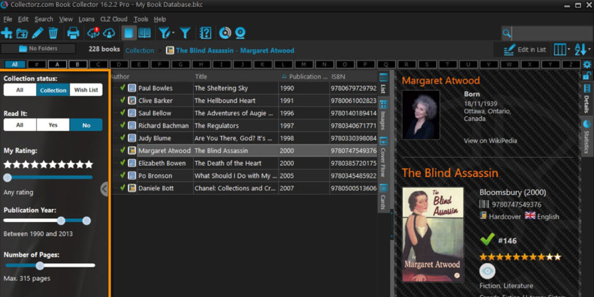Click the trash Remove Book icon
The width and height of the screenshot is (594, 297).
(x=53, y=33)
